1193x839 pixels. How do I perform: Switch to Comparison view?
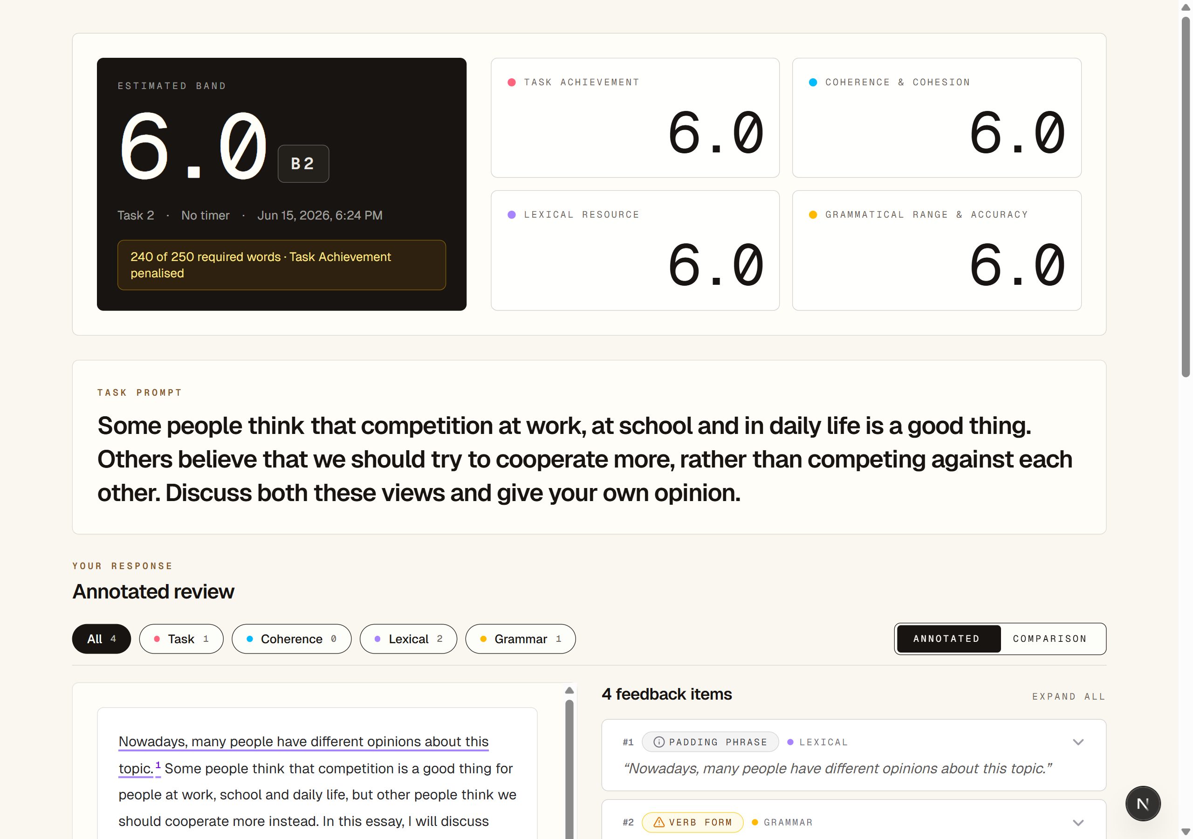tap(1049, 639)
